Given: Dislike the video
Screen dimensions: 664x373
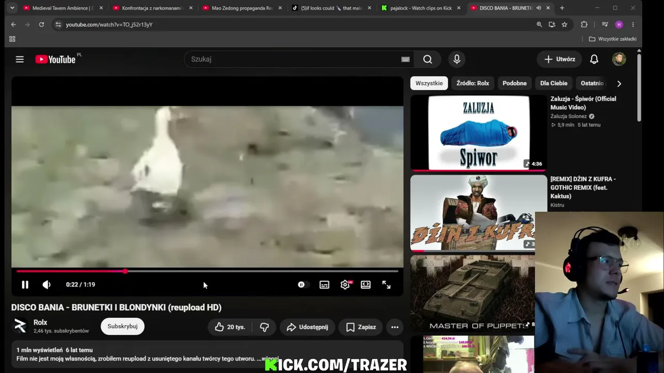Looking at the screenshot, I should pyautogui.click(x=264, y=327).
